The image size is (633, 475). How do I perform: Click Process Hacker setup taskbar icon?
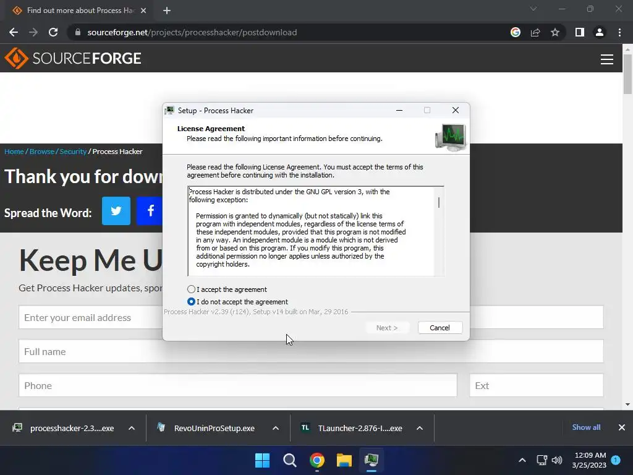pos(372,460)
